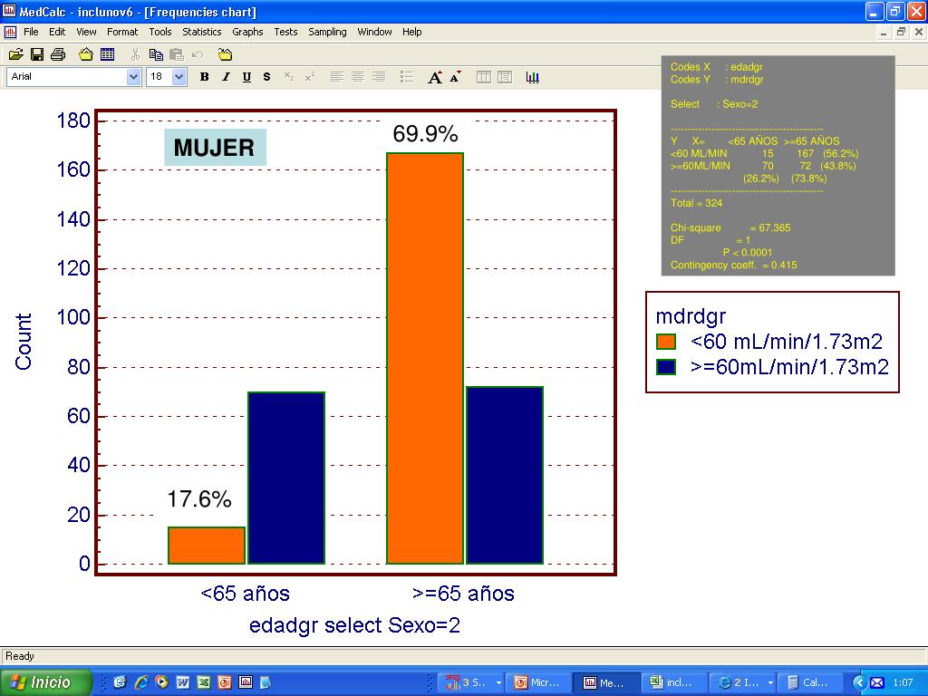Open the Format menu

click(x=122, y=32)
